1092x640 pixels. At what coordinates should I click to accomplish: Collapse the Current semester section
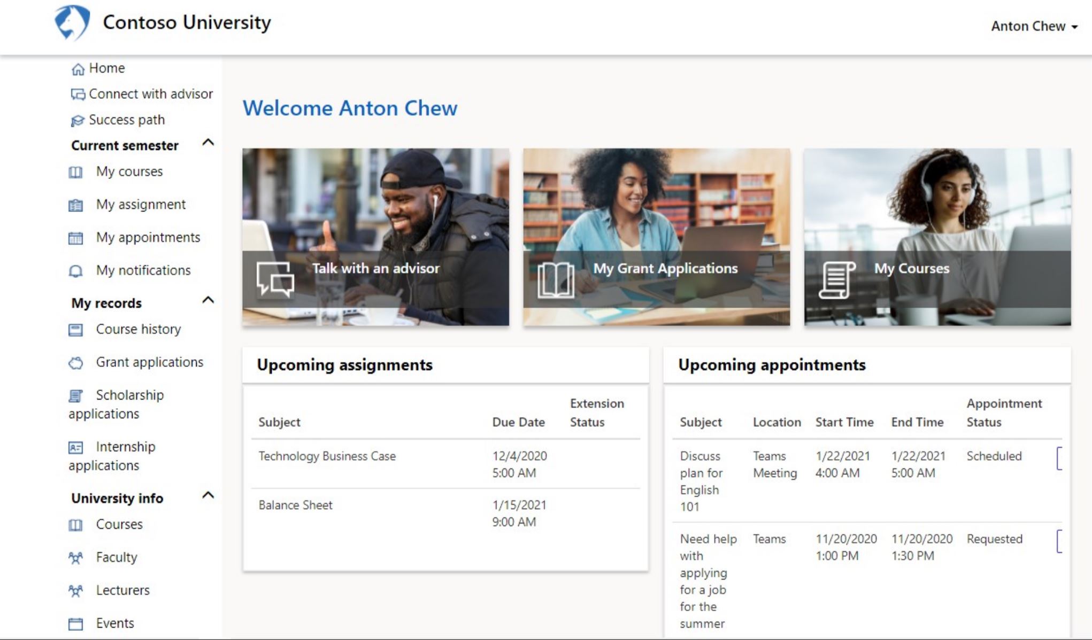pyautogui.click(x=208, y=143)
